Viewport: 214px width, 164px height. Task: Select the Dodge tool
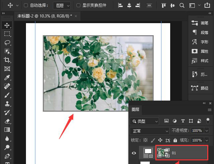point(7,147)
